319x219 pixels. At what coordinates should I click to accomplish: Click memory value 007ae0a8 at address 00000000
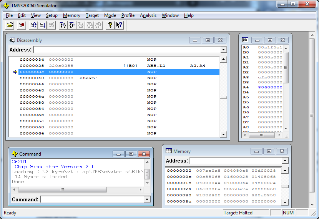[x=208, y=171]
